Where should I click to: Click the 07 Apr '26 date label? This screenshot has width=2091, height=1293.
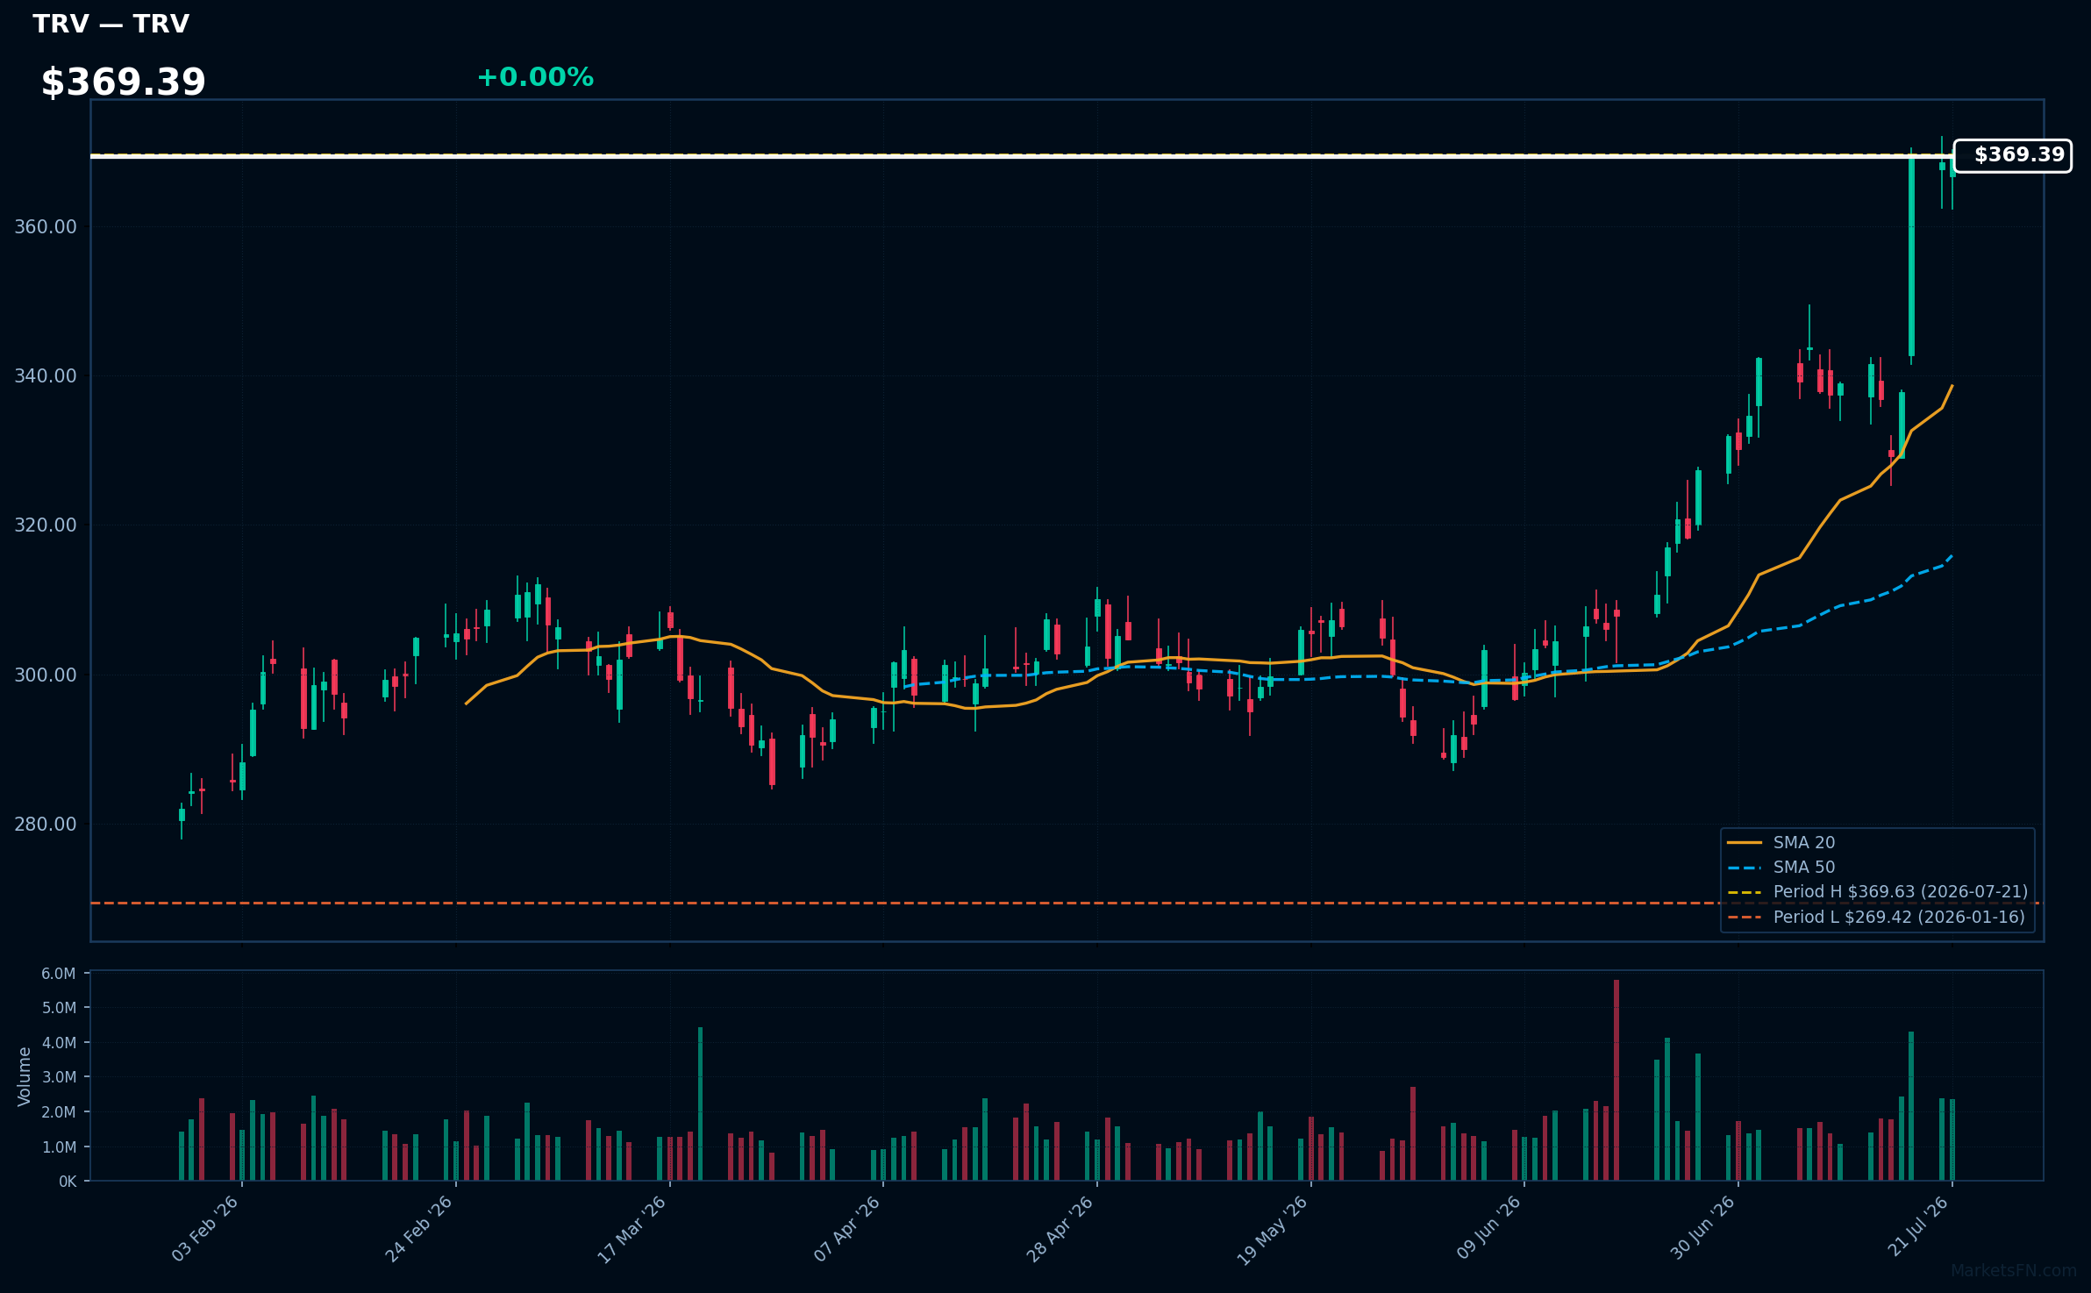tap(846, 1229)
